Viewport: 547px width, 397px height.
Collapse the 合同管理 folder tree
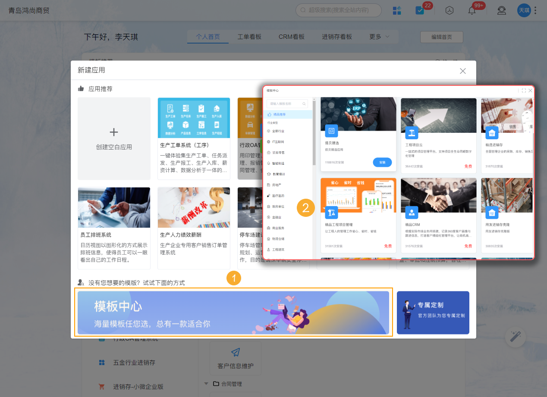(206, 384)
